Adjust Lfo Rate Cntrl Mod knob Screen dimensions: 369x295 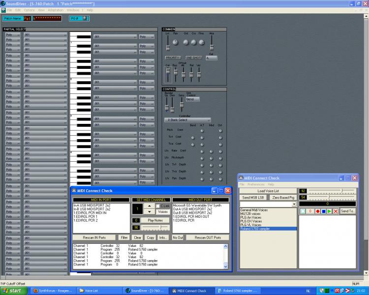[x=212, y=151]
